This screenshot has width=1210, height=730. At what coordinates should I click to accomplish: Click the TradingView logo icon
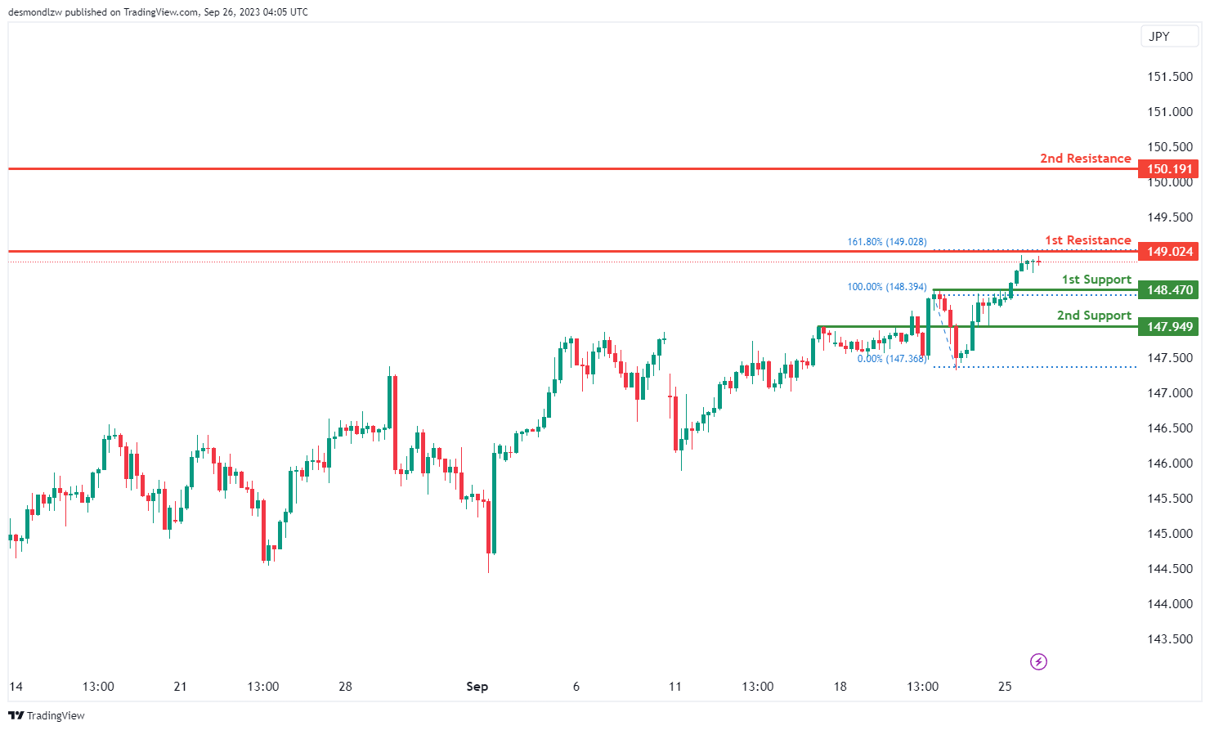pyautogui.click(x=16, y=715)
